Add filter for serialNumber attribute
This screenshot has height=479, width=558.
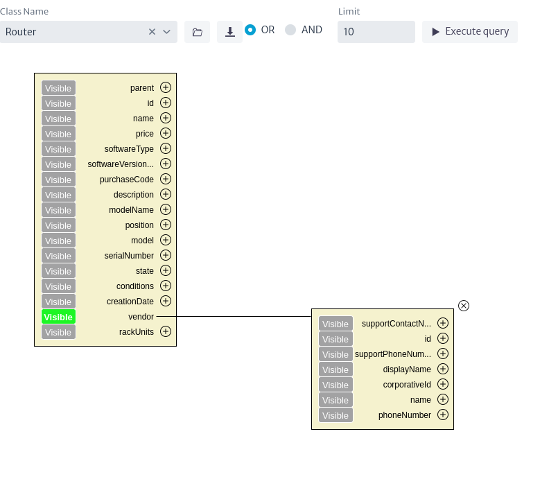point(166,255)
